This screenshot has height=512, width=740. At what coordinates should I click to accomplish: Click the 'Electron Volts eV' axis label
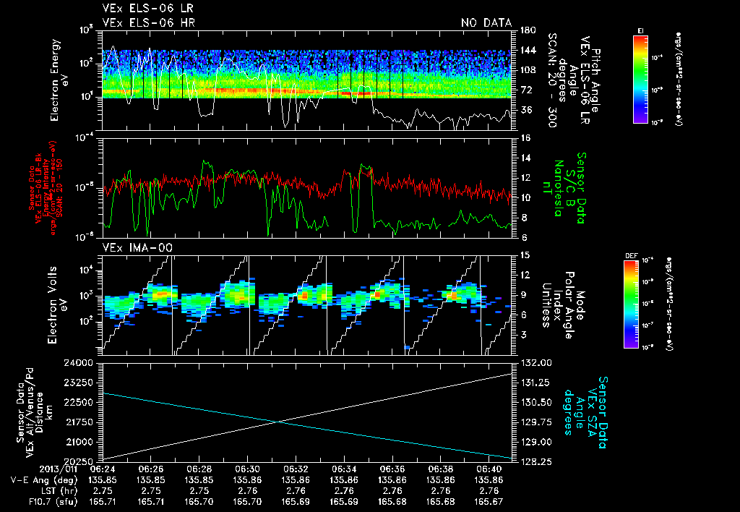point(56,305)
